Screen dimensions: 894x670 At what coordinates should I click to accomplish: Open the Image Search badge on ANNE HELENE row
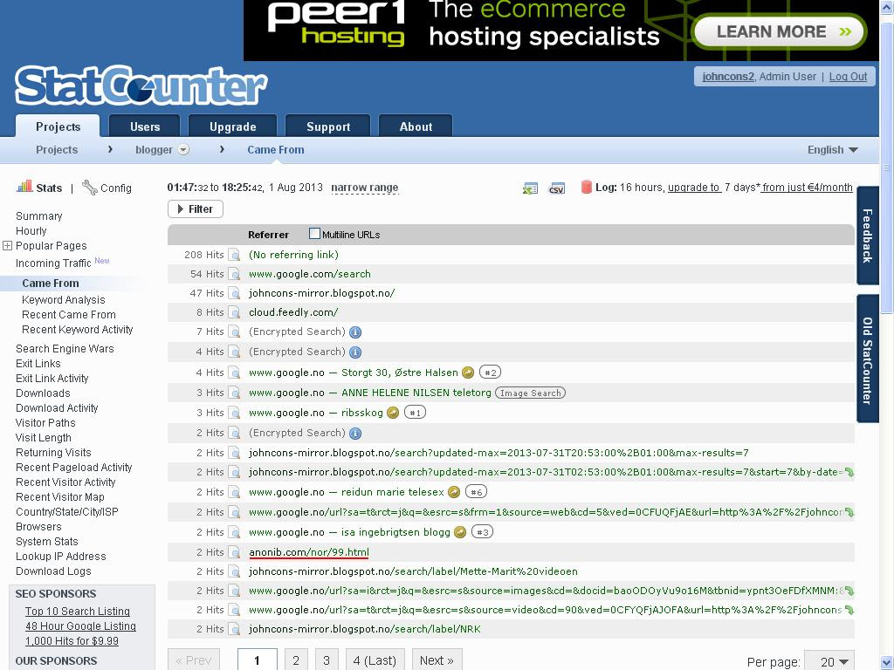530,393
